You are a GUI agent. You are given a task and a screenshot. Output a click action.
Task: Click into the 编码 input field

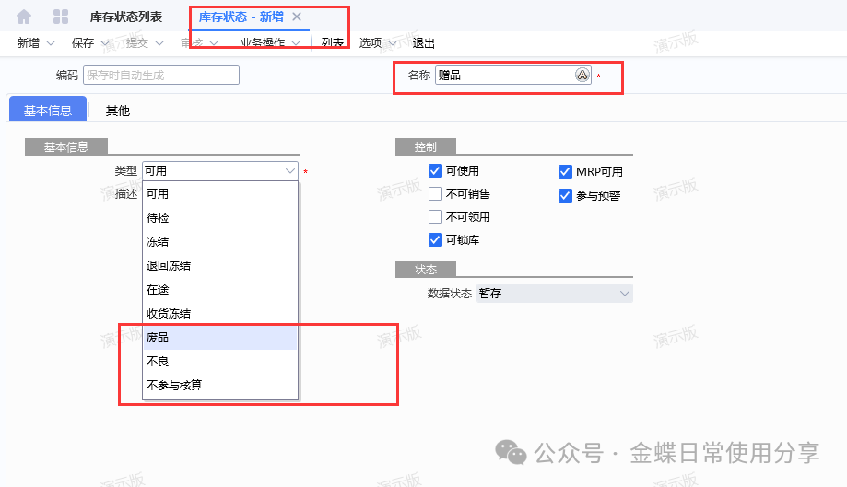160,75
